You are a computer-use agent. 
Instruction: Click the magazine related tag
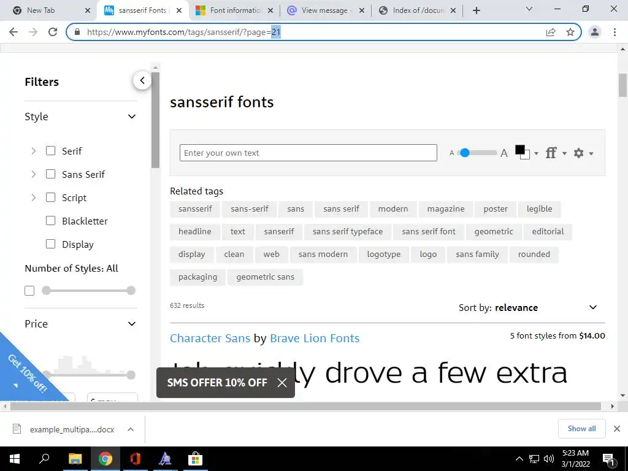coord(446,209)
